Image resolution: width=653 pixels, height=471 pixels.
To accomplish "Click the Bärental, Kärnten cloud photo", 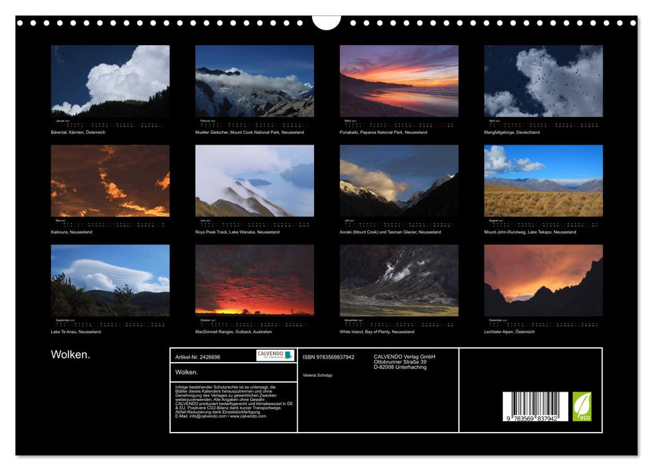I will click(x=110, y=81).
